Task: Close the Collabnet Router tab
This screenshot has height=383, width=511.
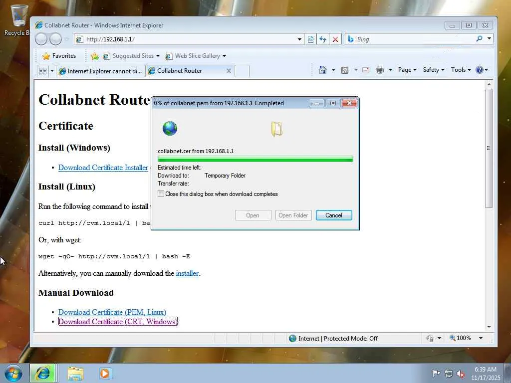Action: pyautogui.click(x=229, y=71)
